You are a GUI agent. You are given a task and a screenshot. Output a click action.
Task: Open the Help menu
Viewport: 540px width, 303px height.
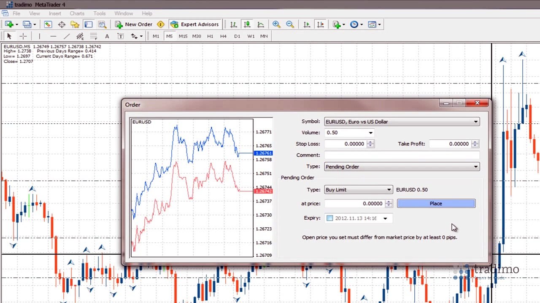147,13
